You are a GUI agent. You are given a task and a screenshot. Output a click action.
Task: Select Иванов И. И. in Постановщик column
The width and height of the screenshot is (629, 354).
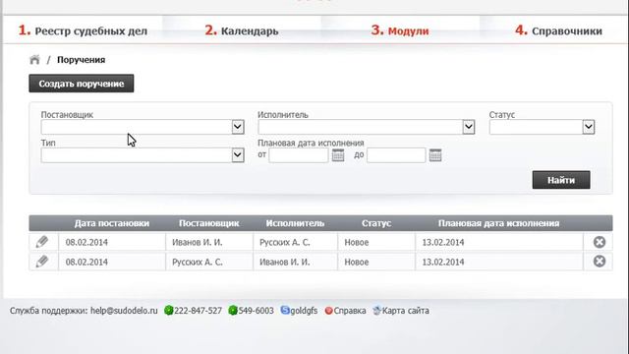tap(197, 243)
